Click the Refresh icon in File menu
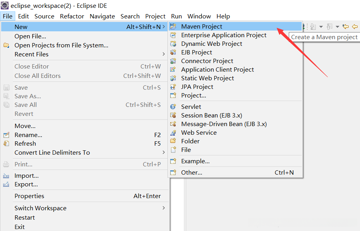The height and width of the screenshot is (231, 360). pos(6,144)
